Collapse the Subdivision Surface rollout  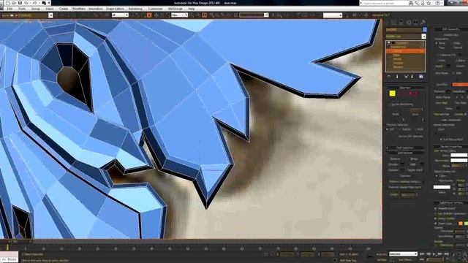(x=451, y=203)
